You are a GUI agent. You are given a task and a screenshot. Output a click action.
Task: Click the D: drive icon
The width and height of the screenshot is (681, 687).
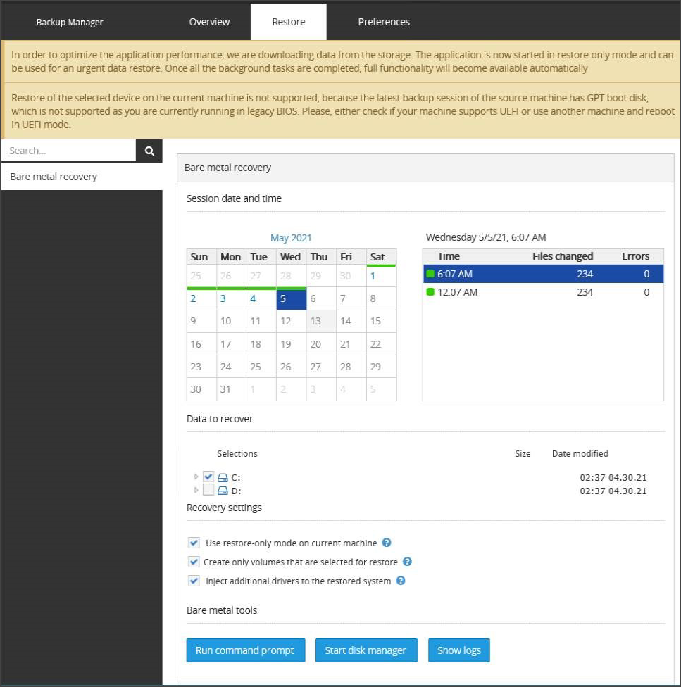point(223,491)
